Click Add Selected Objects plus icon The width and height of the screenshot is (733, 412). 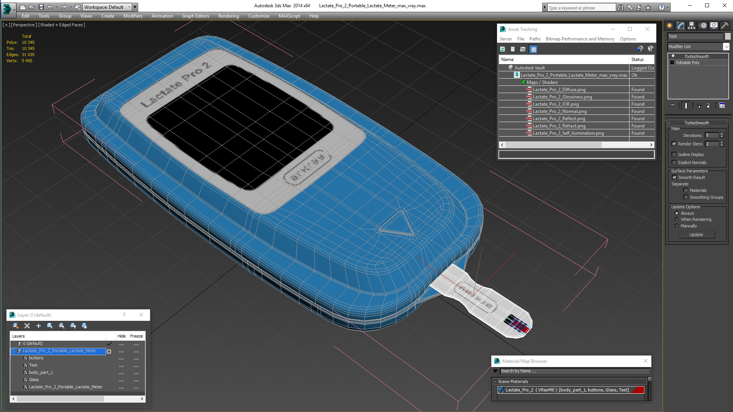[38, 326]
